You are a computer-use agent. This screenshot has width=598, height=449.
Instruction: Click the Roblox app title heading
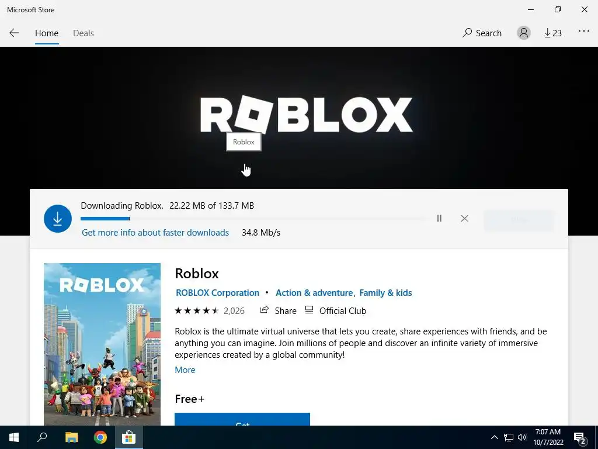click(197, 274)
